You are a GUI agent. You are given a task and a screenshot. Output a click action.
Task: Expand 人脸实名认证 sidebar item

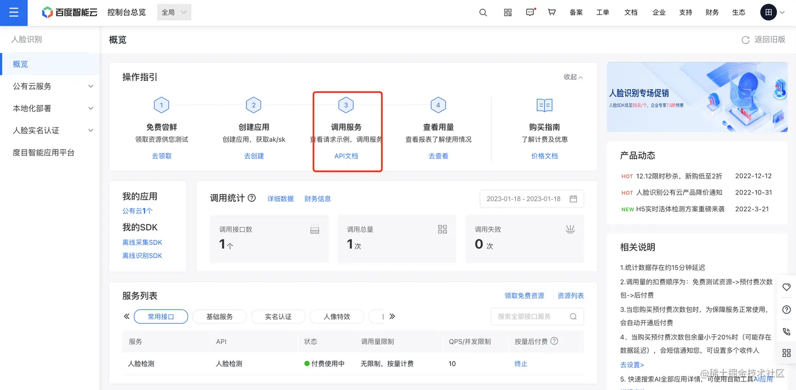pos(49,130)
